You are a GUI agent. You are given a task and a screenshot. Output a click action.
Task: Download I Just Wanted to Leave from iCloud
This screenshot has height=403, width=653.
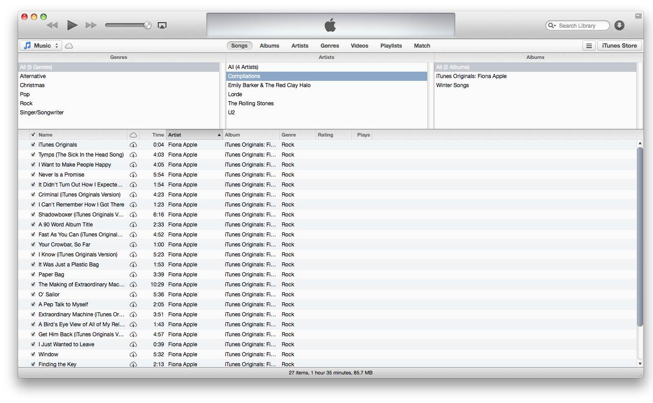point(133,344)
